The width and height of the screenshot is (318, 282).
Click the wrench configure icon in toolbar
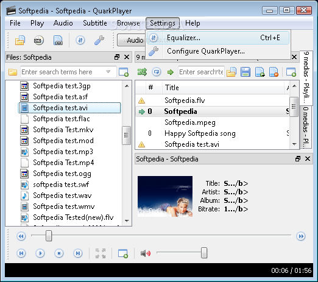[99, 40]
